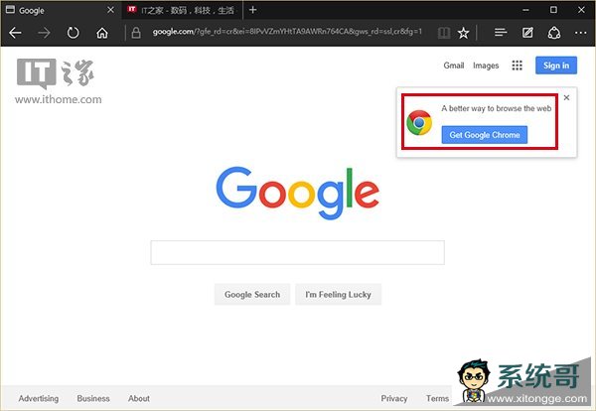
Task: Open the Share icon in toolbar
Action: point(554,33)
